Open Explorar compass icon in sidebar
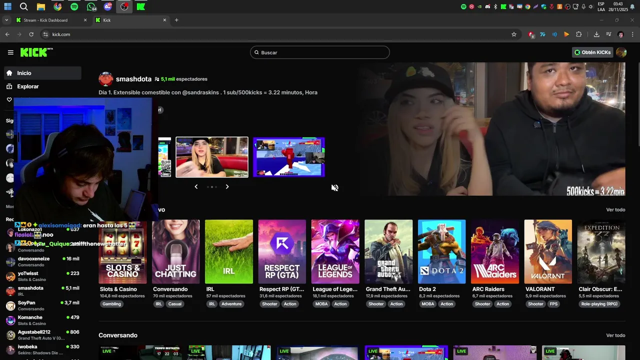640x360 pixels. (9, 86)
